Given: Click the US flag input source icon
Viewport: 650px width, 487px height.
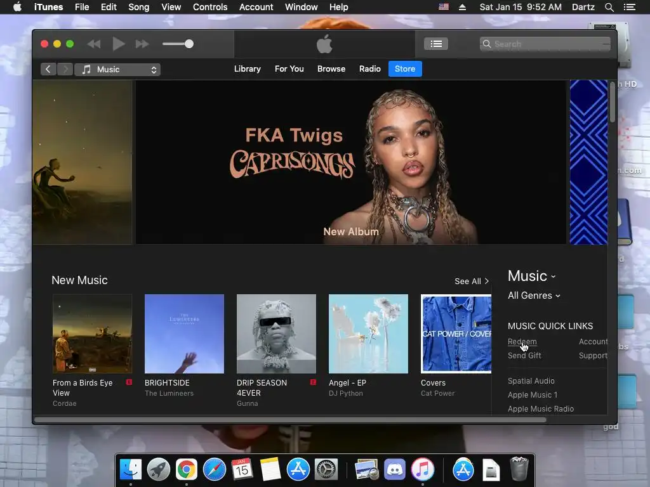Looking at the screenshot, I should pos(444,7).
